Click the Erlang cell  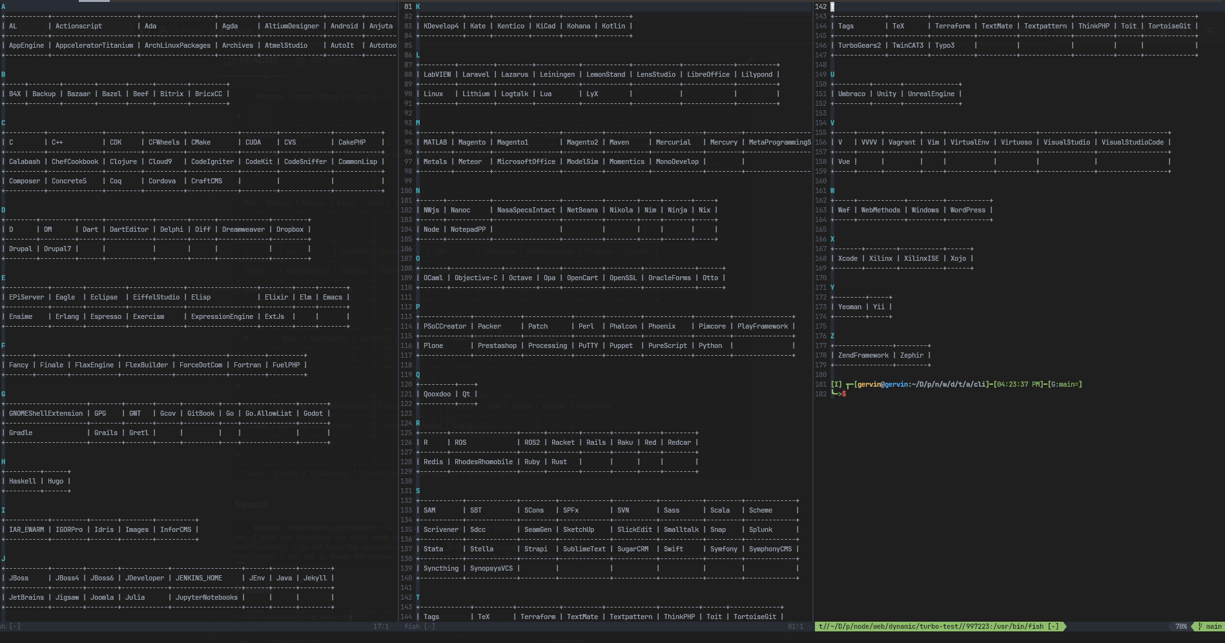(67, 316)
